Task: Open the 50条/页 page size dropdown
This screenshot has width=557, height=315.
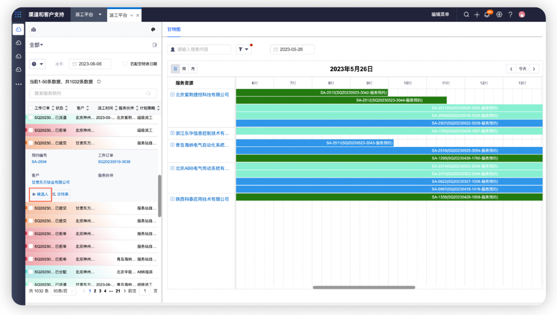Action: pos(63,291)
